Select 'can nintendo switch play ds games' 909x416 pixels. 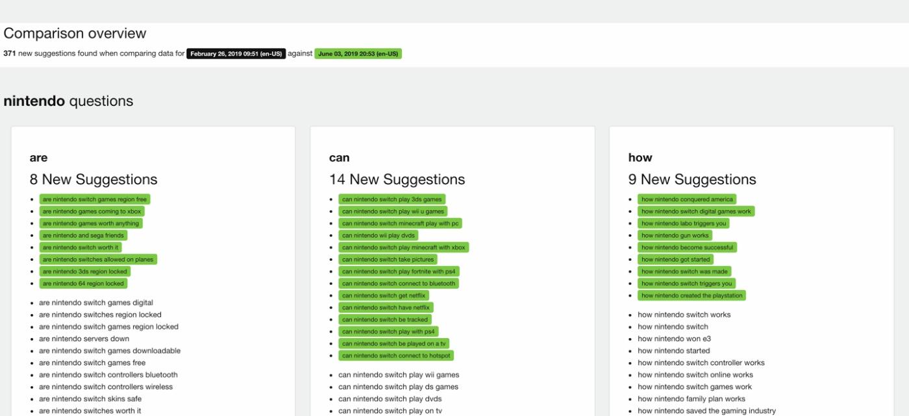tap(398, 387)
